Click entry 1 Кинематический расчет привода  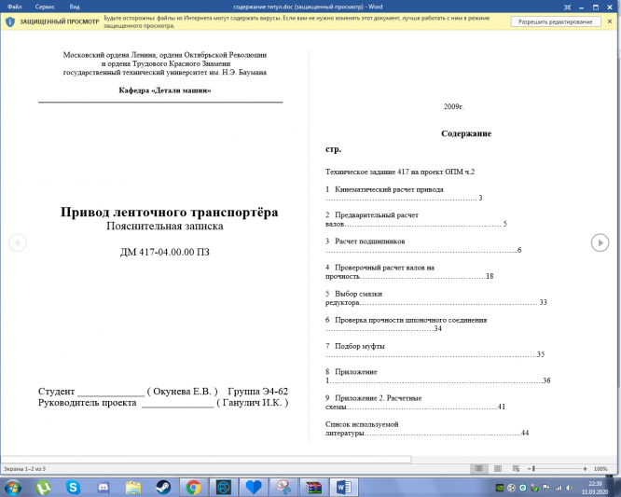click(404, 193)
